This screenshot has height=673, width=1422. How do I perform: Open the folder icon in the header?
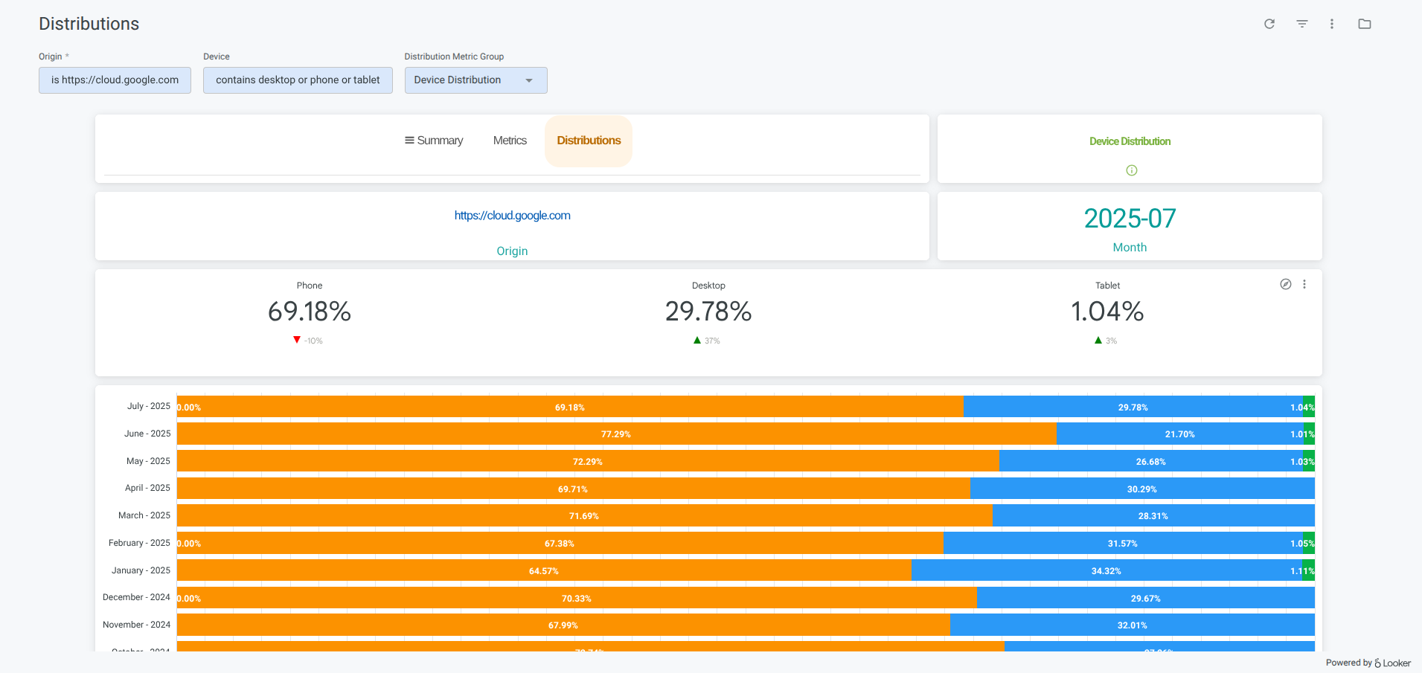pyautogui.click(x=1365, y=24)
